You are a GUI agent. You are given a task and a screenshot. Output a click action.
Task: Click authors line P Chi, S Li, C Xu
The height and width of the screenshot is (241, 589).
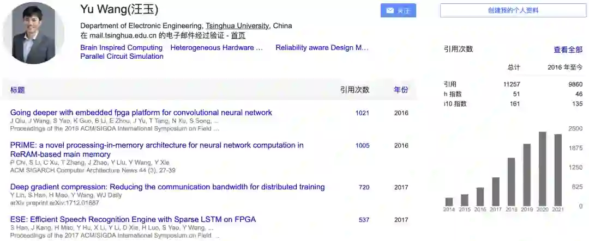click(90, 162)
